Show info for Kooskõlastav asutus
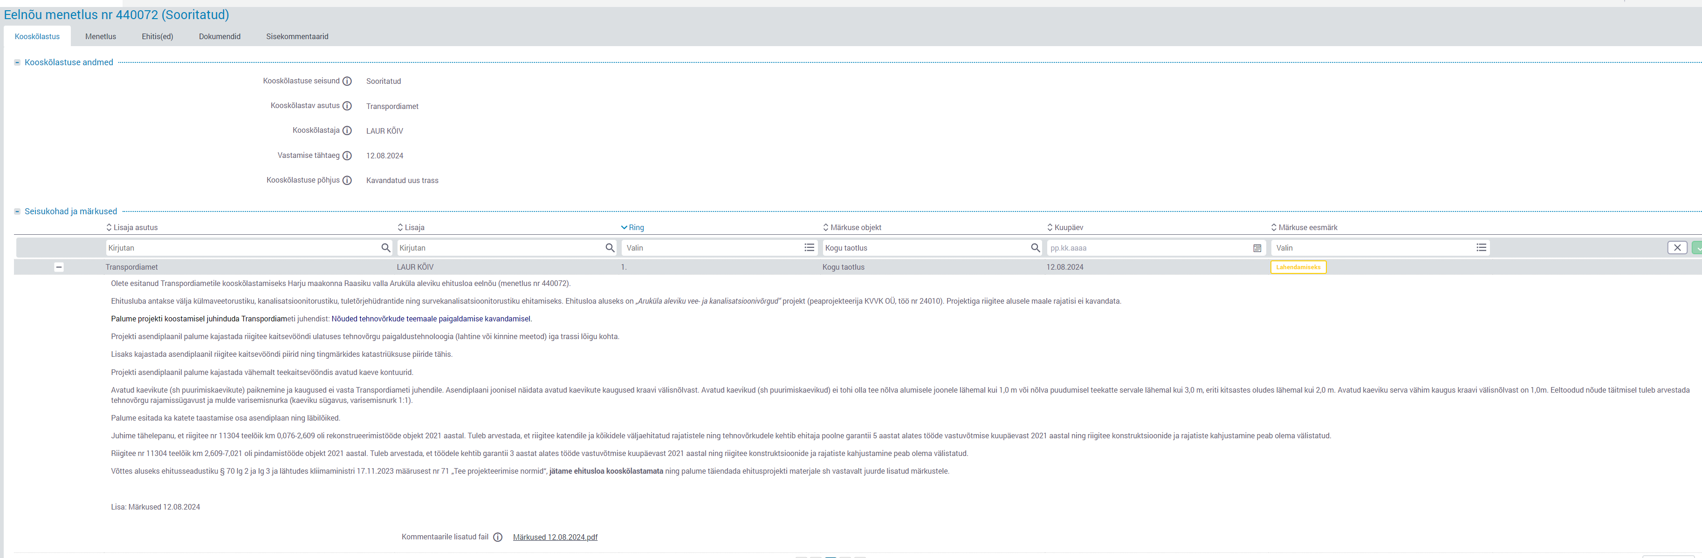Screen dimensions: 1702x558 347,106
